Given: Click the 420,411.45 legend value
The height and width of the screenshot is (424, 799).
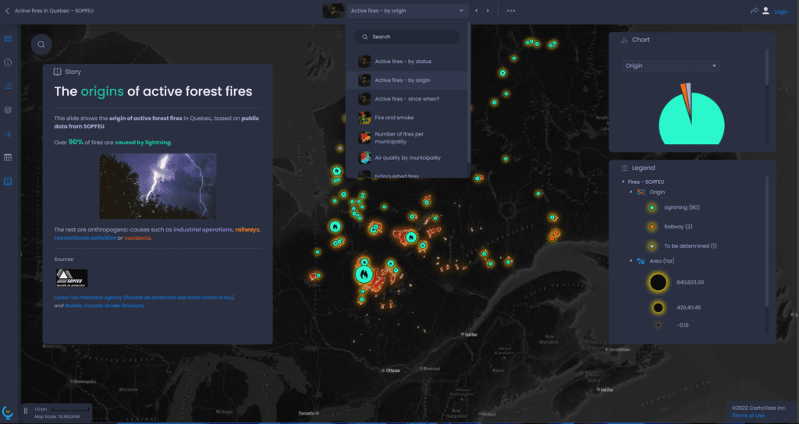Looking at the screenshot, I should pos(688,307).
